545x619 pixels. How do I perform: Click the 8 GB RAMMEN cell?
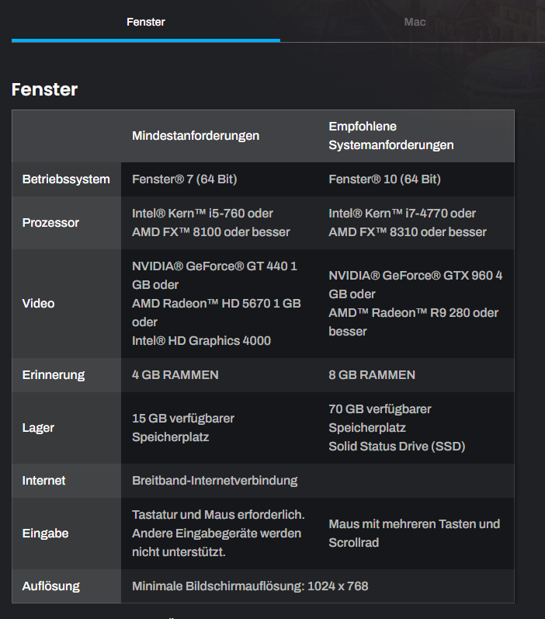click(372, 375)
